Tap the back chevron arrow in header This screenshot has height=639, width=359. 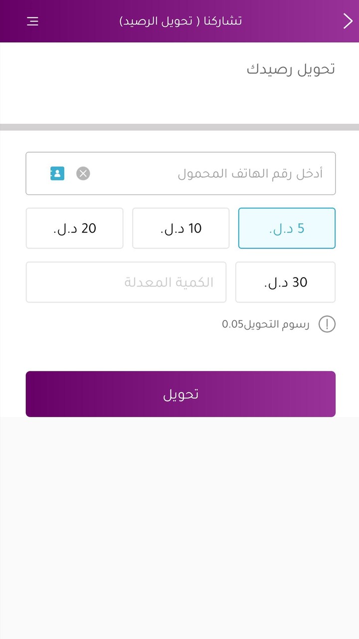348,21
